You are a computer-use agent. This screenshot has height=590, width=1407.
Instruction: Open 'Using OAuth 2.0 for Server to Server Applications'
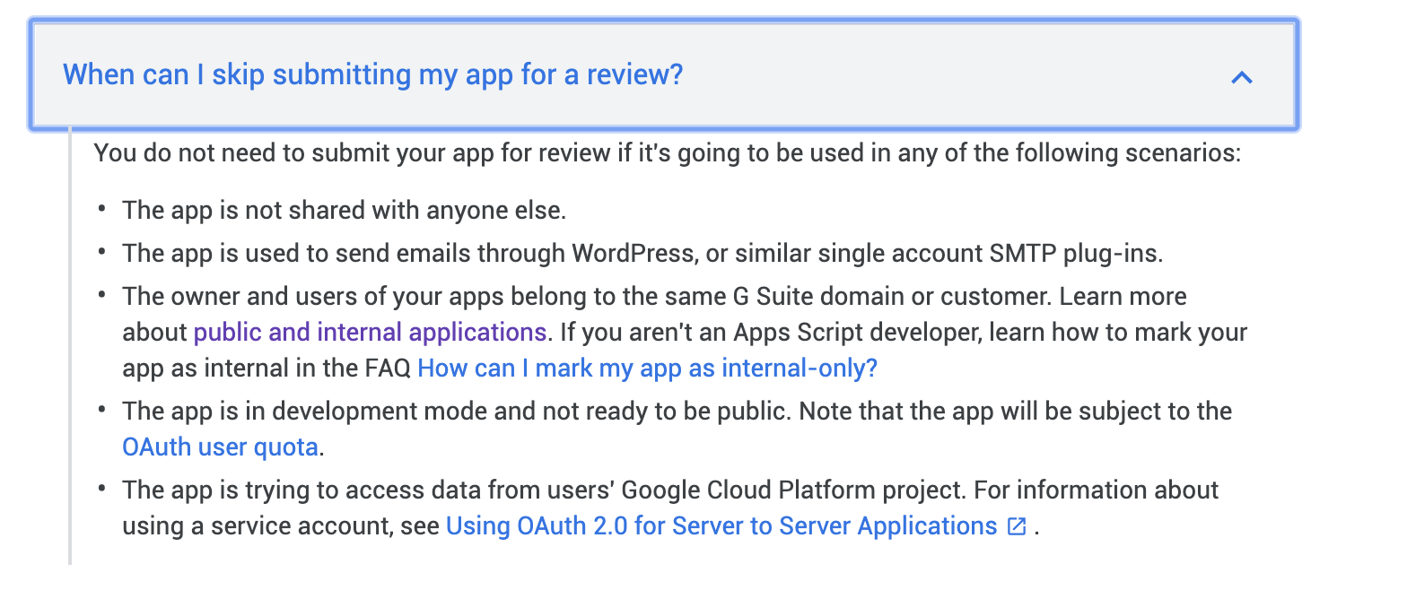click(721, 526)
